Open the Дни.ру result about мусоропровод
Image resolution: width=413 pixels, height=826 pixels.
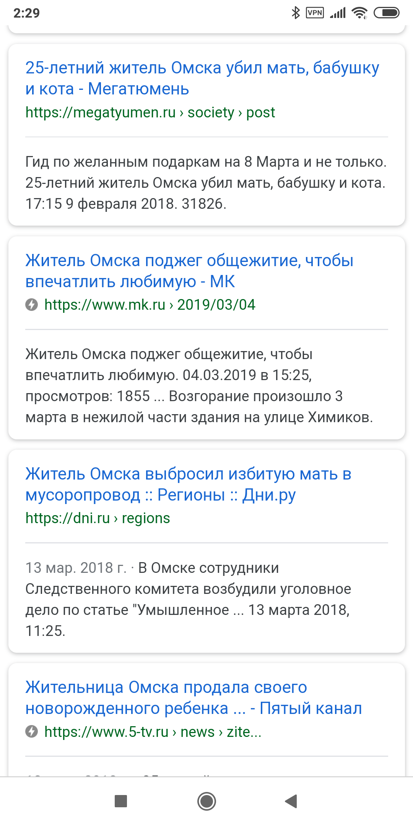pos(188,484)
